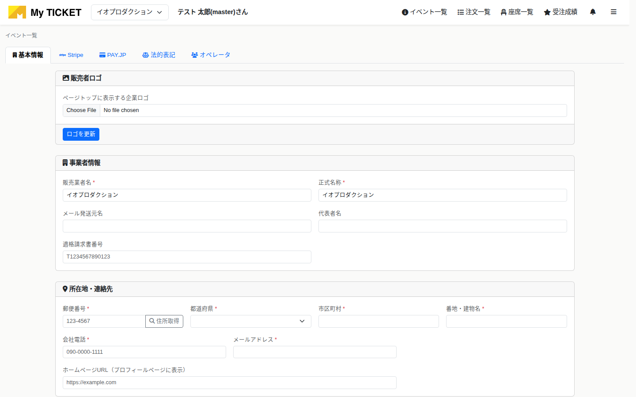Focus the 代表者名 field
636x397 pixels.
tap(443, 226)
